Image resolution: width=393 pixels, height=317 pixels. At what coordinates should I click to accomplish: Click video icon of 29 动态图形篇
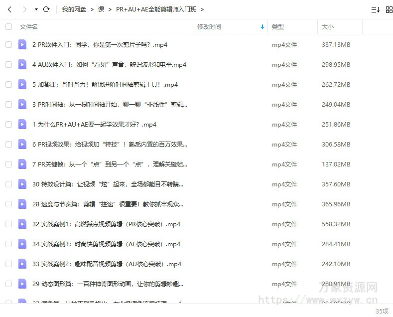22,284
